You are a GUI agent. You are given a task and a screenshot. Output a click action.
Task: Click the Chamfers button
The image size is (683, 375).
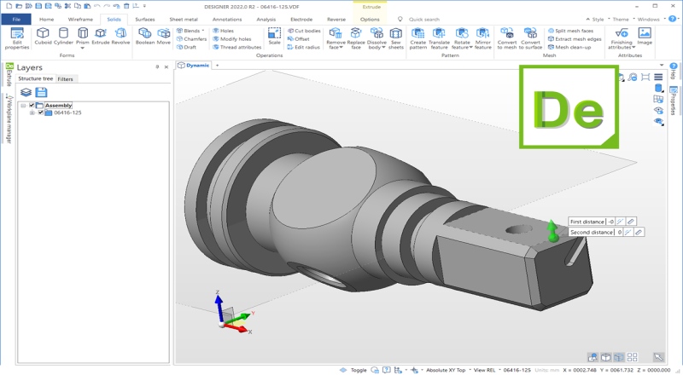click(x=191, y=38)
